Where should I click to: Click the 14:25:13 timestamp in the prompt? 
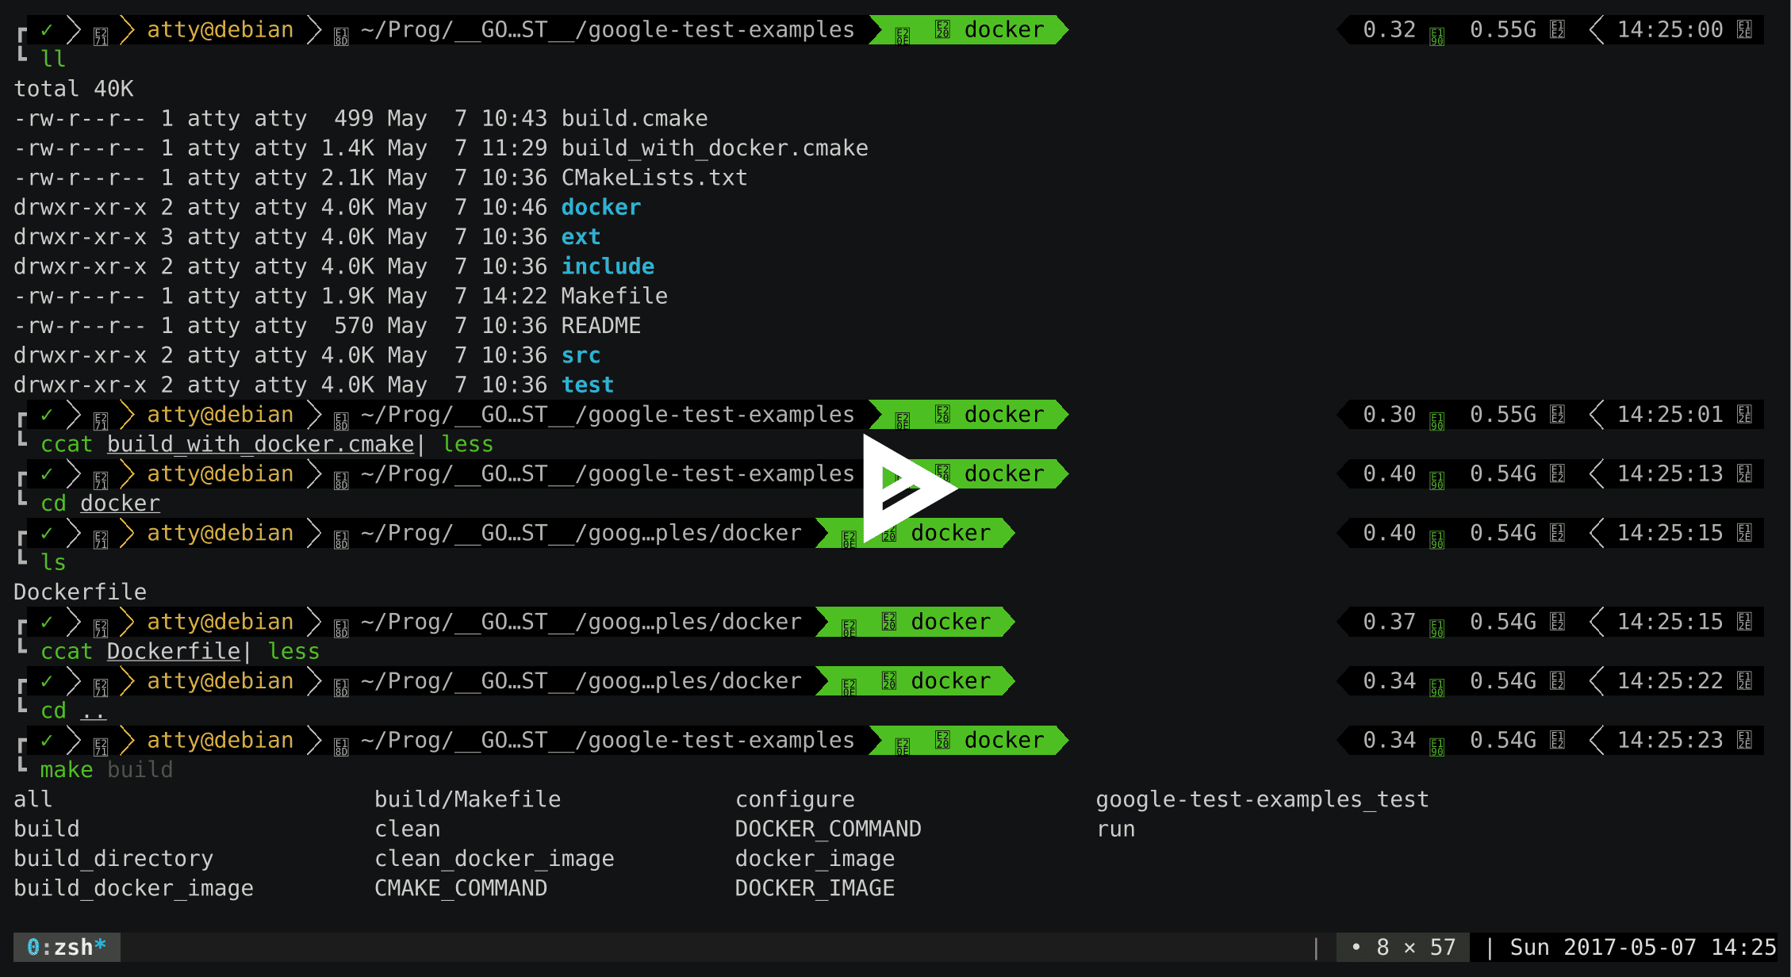[1670, 473]
